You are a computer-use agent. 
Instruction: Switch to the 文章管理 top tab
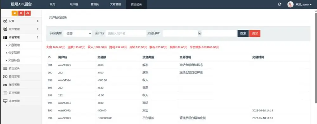pyautogui.click(x=115, y=4)
